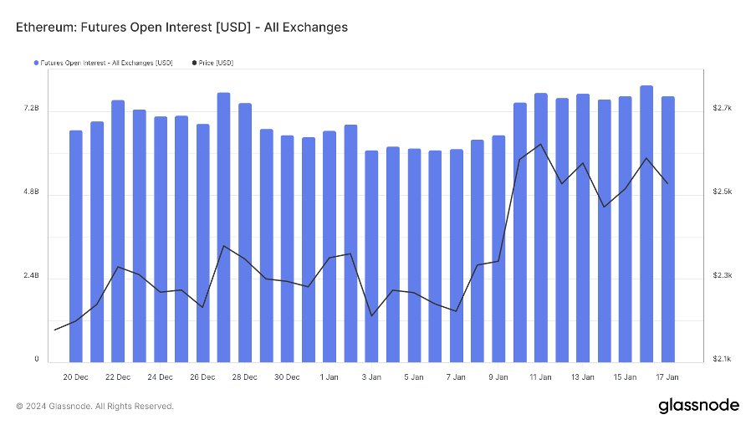Click the 7.2B left axis label
756x425 pixels.
(x=31, y=109)
